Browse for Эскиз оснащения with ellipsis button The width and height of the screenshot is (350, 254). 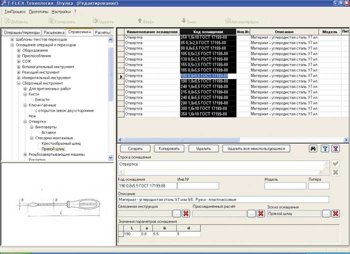pyautogui.click(x=325, y=213)
